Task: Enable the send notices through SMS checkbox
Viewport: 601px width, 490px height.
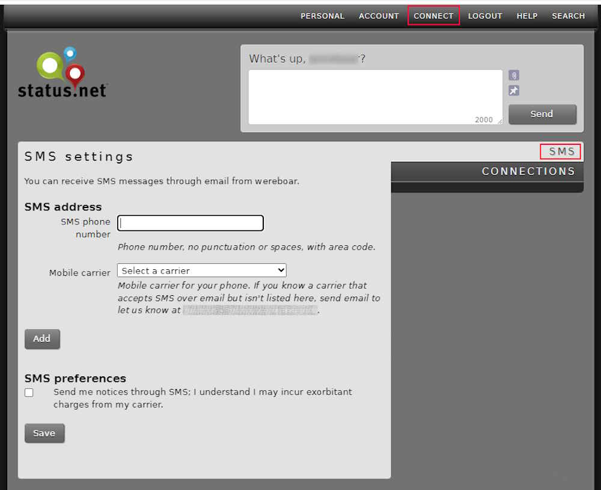Action: [x=29, y=393]
